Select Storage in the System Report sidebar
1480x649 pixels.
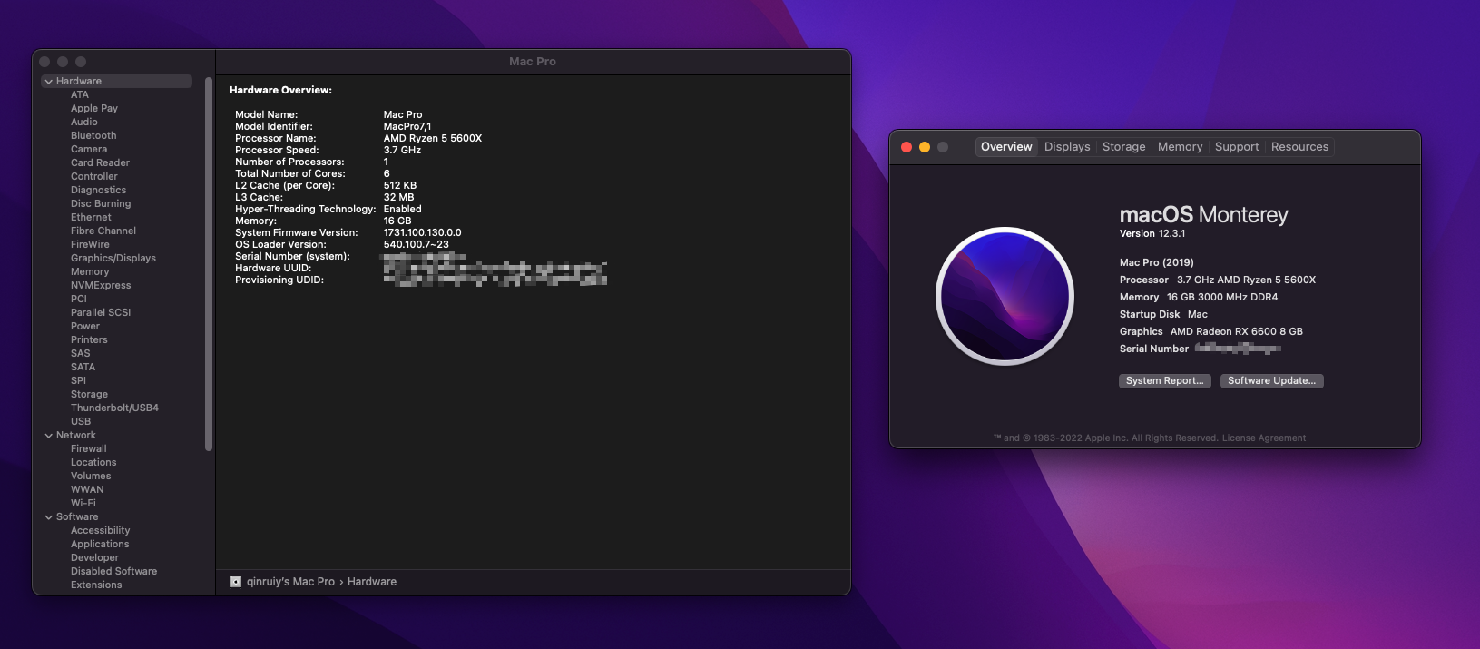tap(89, 395)
